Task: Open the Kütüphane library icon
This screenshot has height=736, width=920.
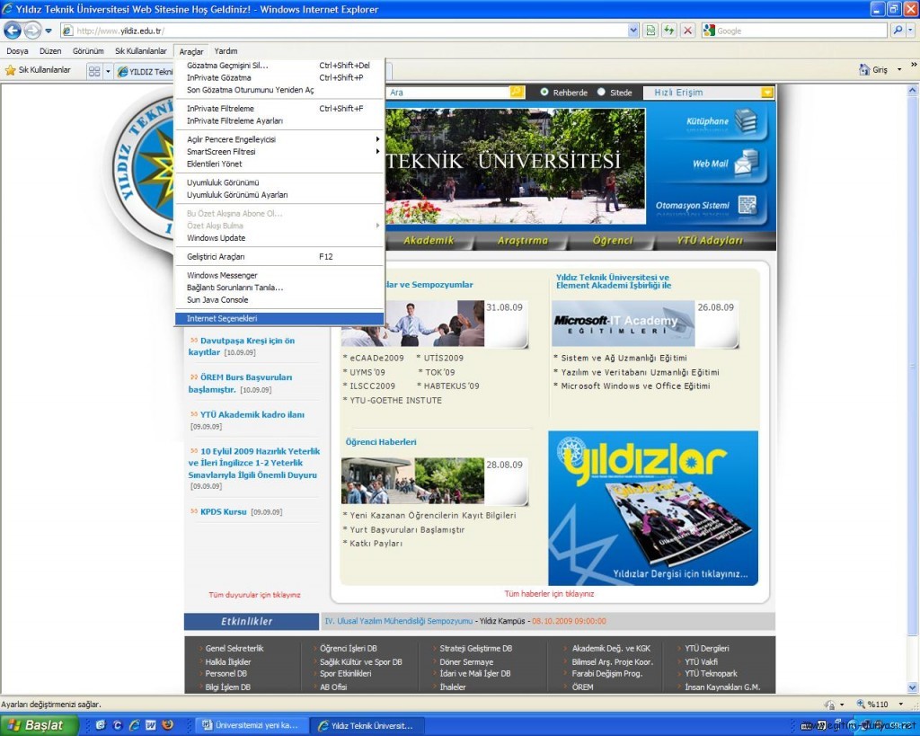Action: (x=746, y=120)
